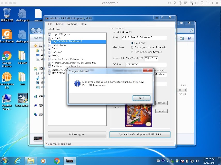The image size is (221, 165).
Task: Click Add more games button
Action: (x=77, y=135)
